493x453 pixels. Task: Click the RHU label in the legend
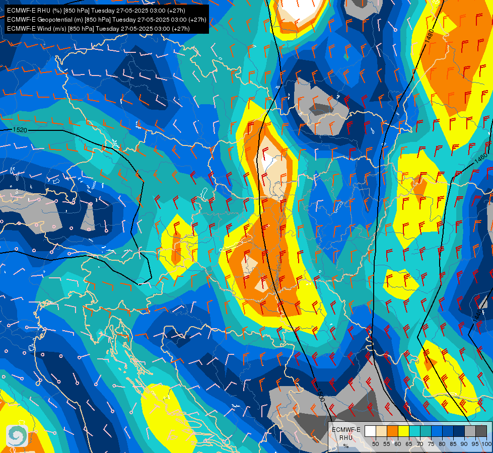click(346, 438)
